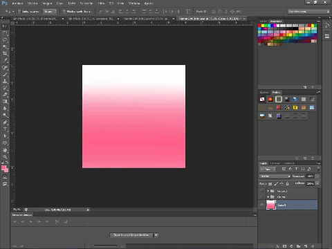Go to the timeline's first frame
This screenshot has width=332, height=249.
pos(15,221)
